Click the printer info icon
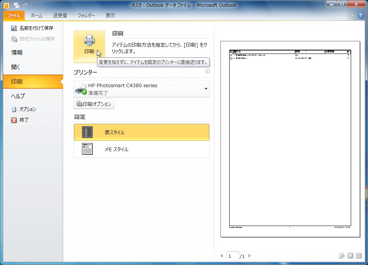This screenshot has width=368, height=265. [207, 72]
